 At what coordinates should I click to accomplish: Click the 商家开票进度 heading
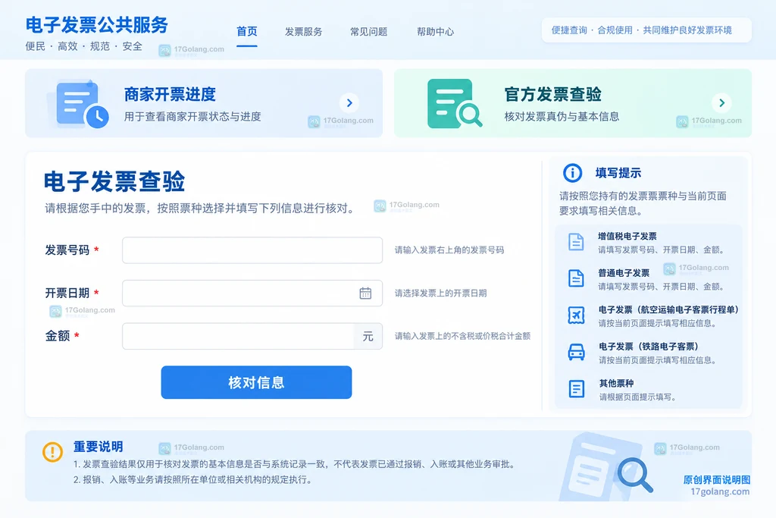(x=170, y=94)
